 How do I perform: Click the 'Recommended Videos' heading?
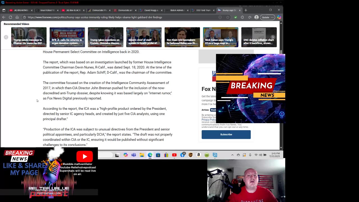pos(17,24)
